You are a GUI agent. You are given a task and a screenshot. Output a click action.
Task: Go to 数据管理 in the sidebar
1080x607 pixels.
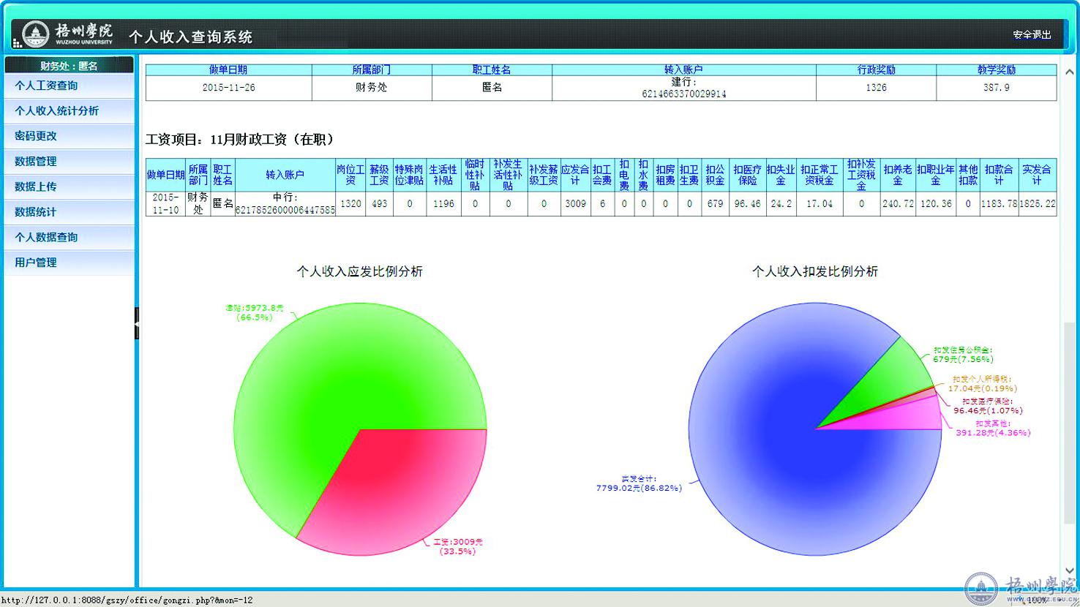point(36,162)
